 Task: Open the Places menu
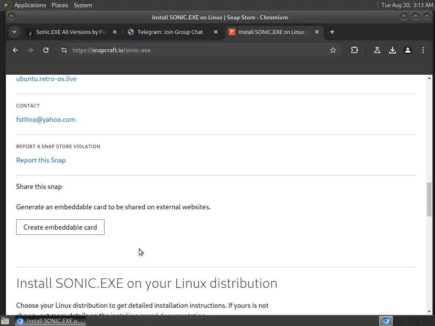coord(59,5)
